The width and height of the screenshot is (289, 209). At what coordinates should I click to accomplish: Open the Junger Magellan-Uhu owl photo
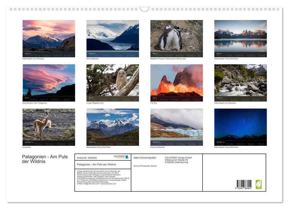tap(113, 82)
